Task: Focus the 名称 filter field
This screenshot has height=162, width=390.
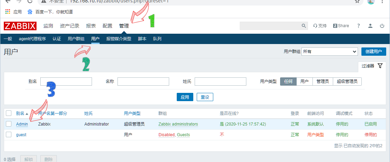Action: (x=143, y=81)
